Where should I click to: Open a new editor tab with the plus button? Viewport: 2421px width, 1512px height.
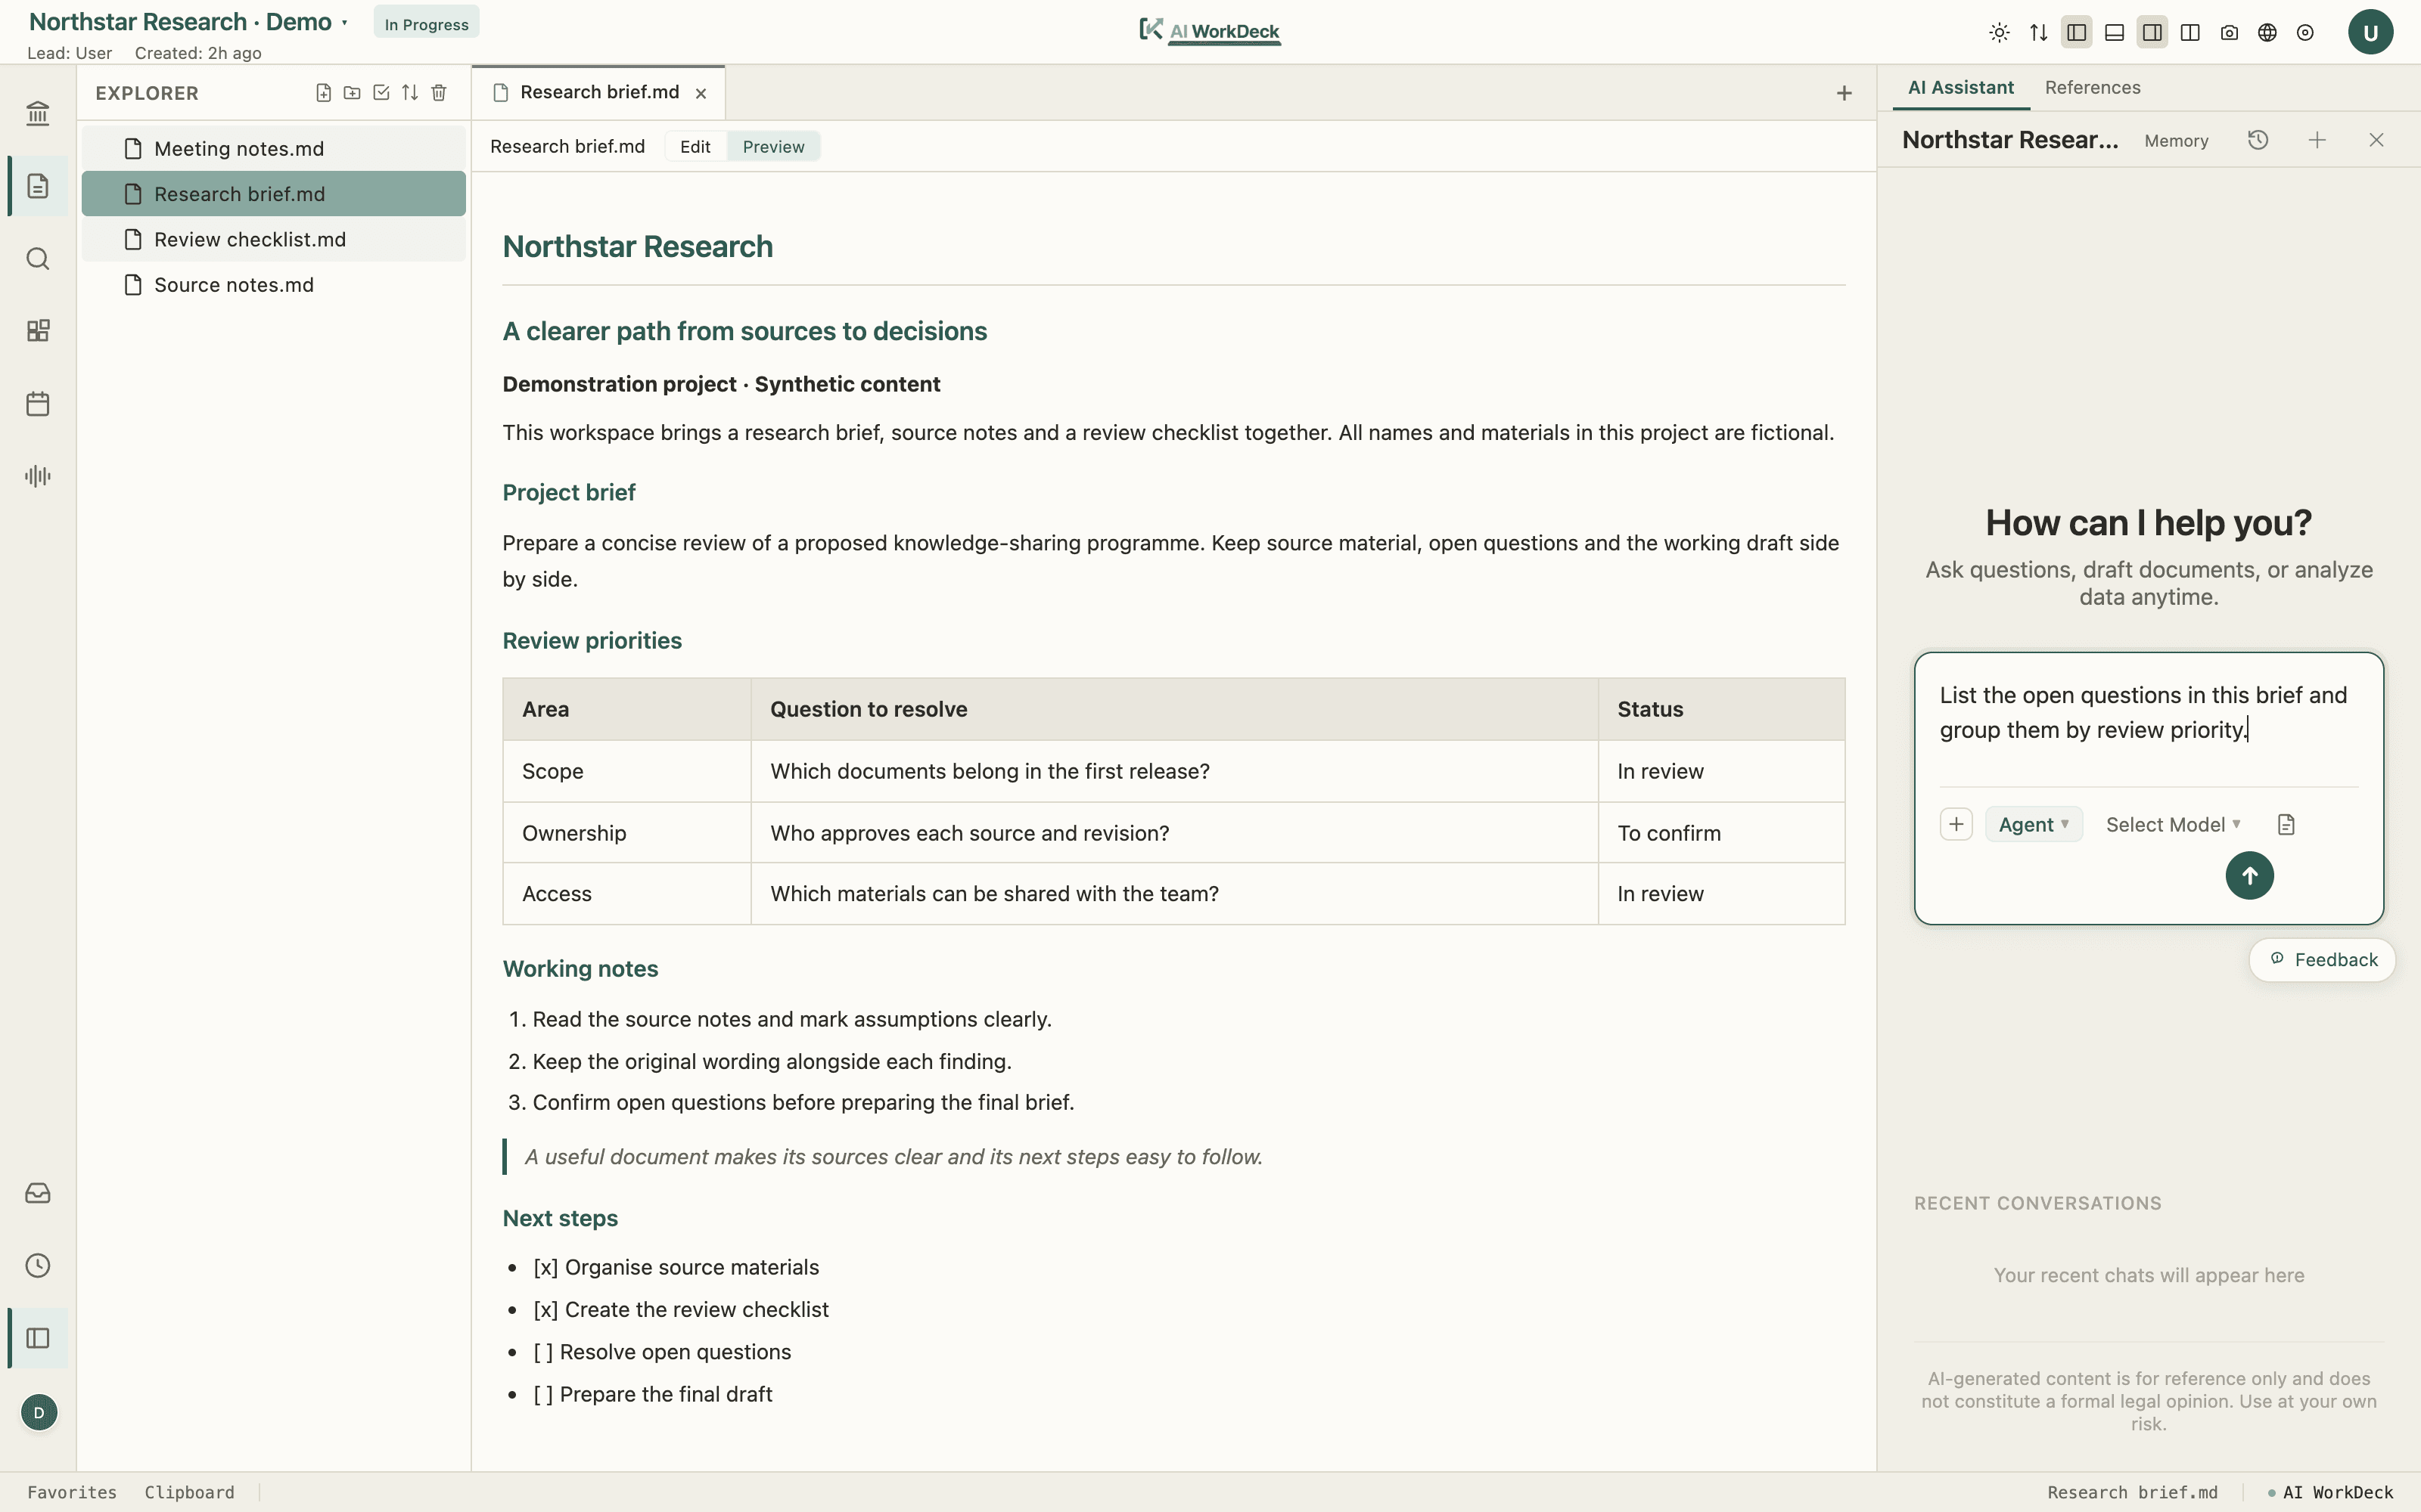point(1844,94)
